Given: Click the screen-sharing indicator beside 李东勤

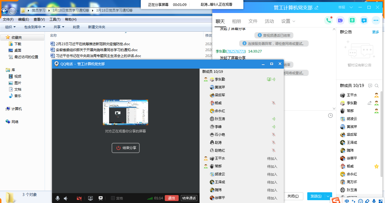Looking at the screenshot, I should tap(269, 79).
